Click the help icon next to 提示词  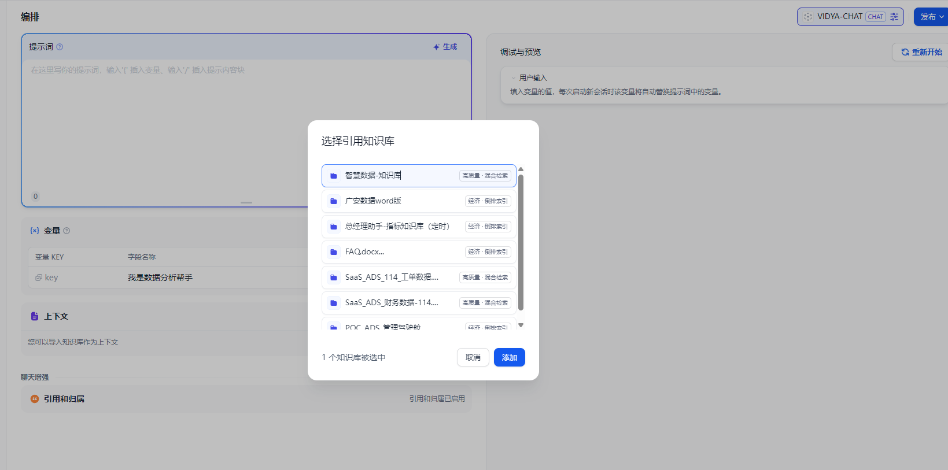coord(60,47)
